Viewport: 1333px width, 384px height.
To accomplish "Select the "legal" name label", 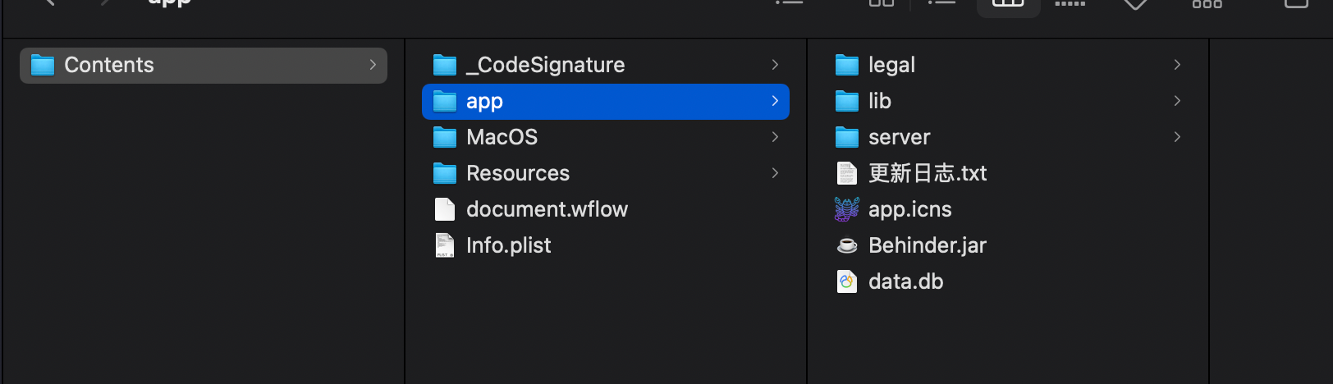I will point(892,65).
